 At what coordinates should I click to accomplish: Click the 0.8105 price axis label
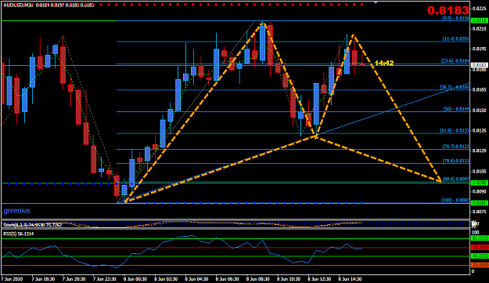tap(480, 172)
